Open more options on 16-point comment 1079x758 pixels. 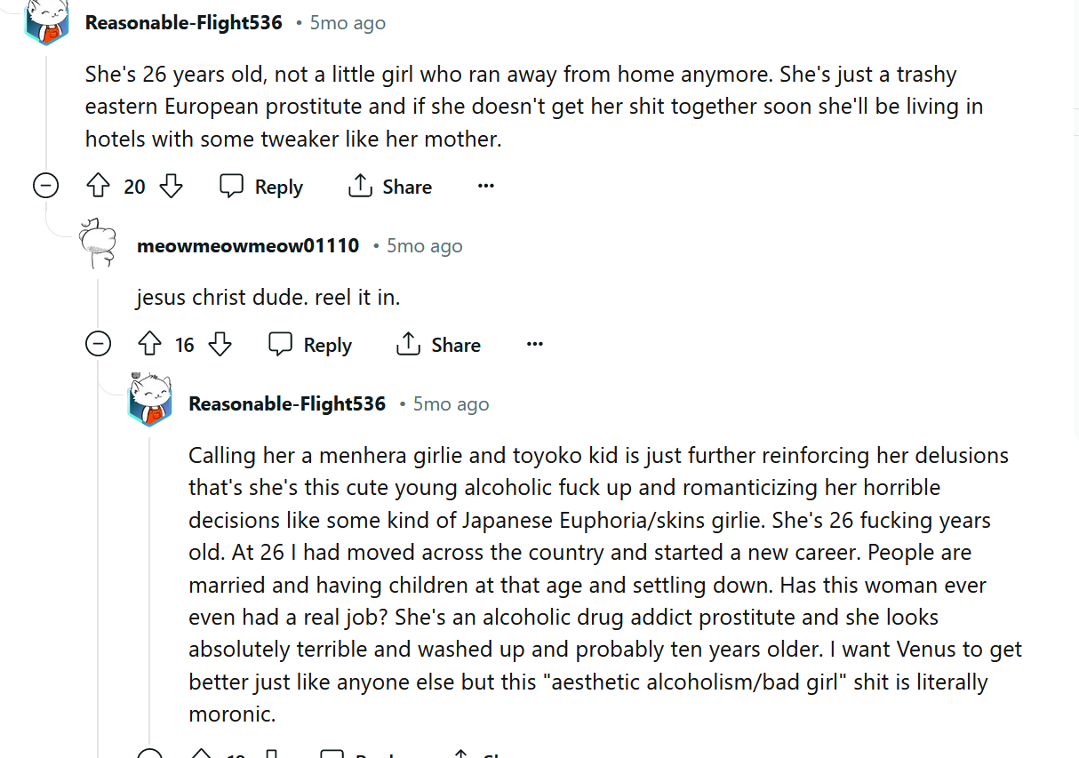point(534,345)
